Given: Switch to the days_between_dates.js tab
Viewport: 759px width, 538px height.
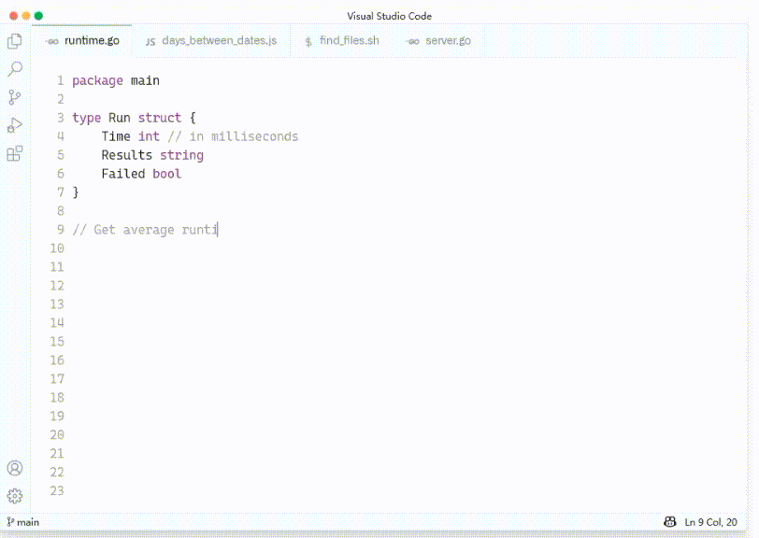Looking at the screenshot, I should click(211, 41).
